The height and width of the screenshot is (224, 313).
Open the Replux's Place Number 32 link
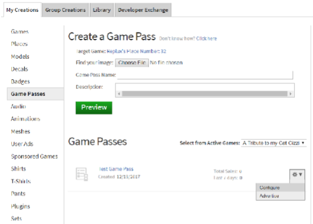(x=136, y=51)
